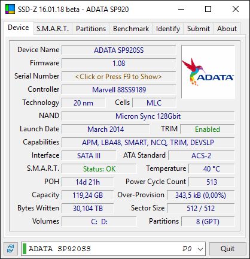Maximize the SSD-Z window
This screenshot has width=250, height=259.
coord(208,9)
